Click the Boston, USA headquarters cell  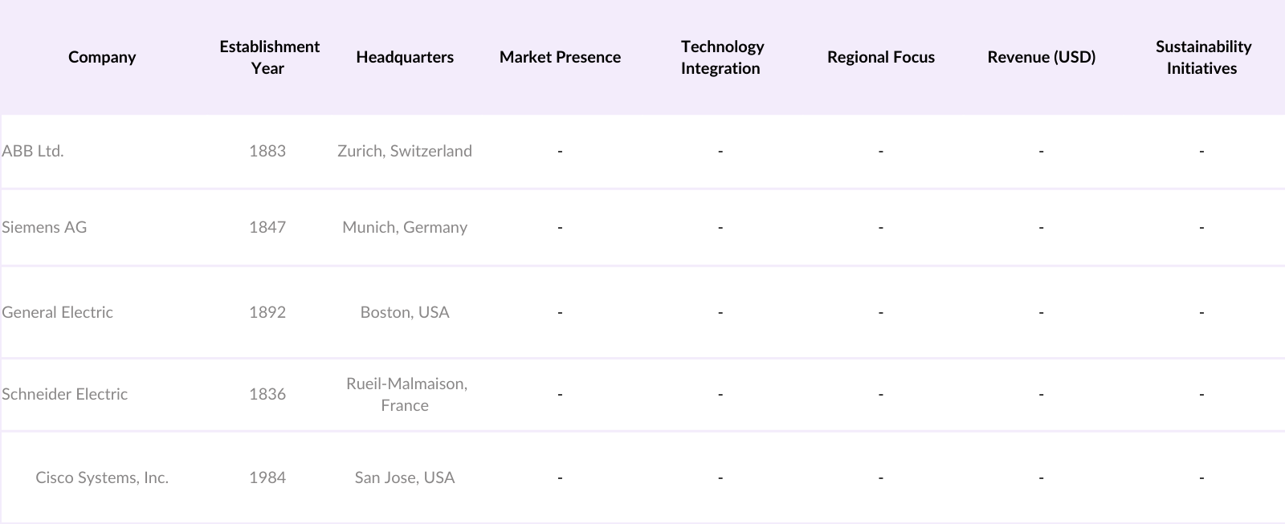(405, 312)
